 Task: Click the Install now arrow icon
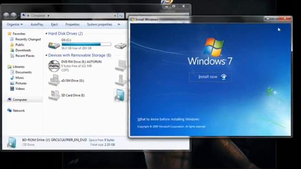223,77
